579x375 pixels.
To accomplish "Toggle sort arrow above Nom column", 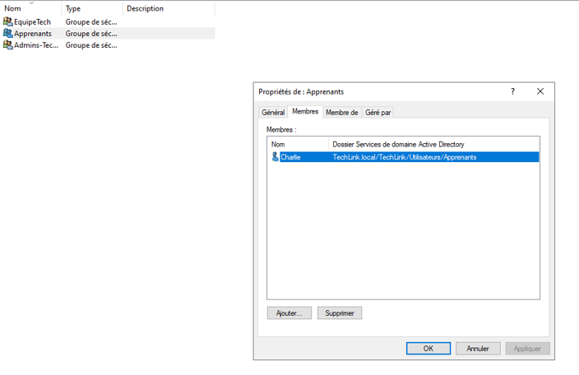I will [x=31, y=3].
